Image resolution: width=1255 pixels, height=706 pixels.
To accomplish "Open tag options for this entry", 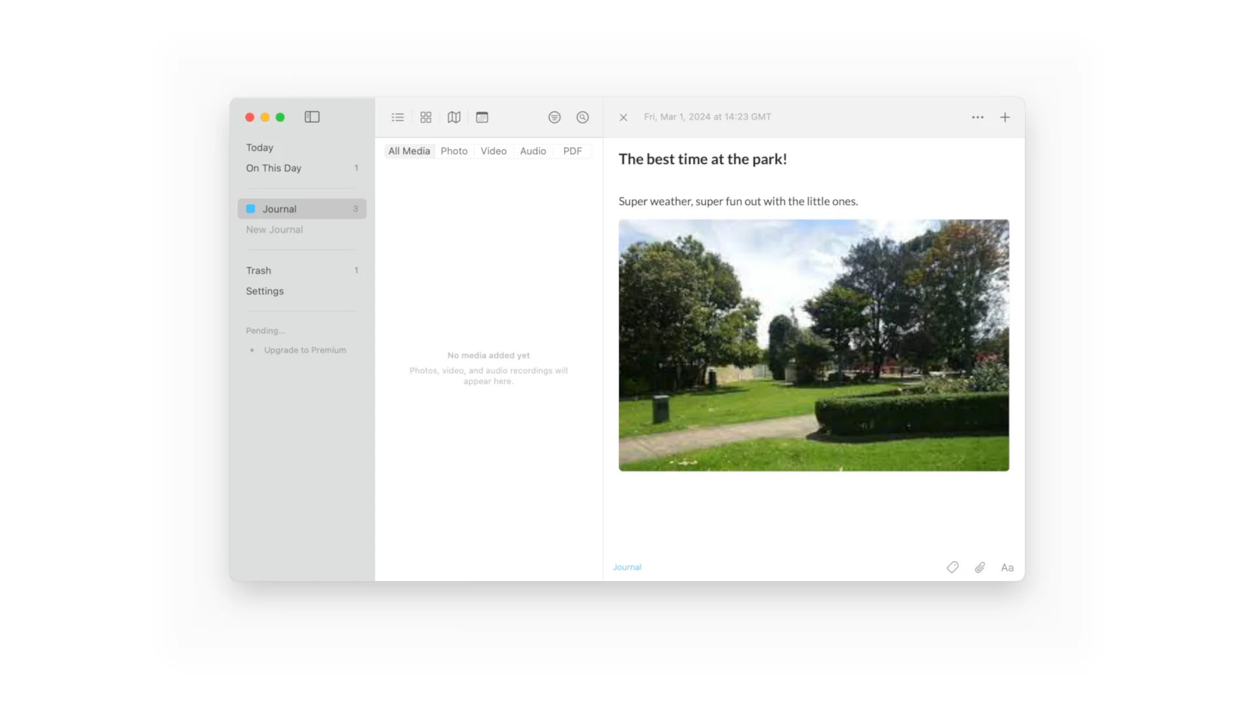I will (952, 567).
